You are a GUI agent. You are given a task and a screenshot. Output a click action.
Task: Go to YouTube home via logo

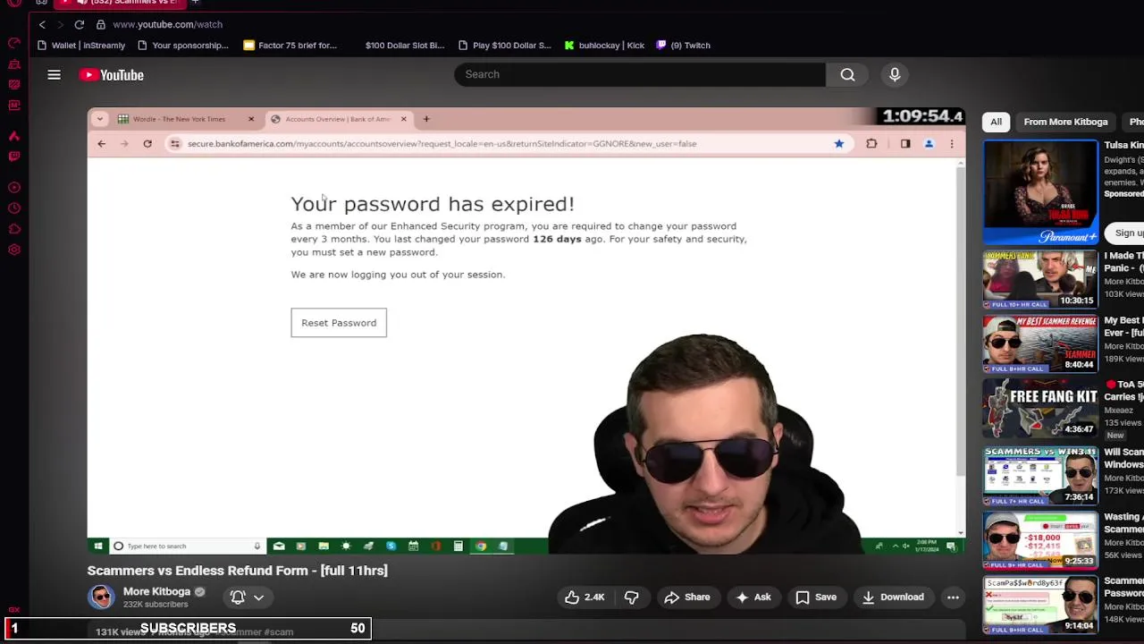(112, 75)
